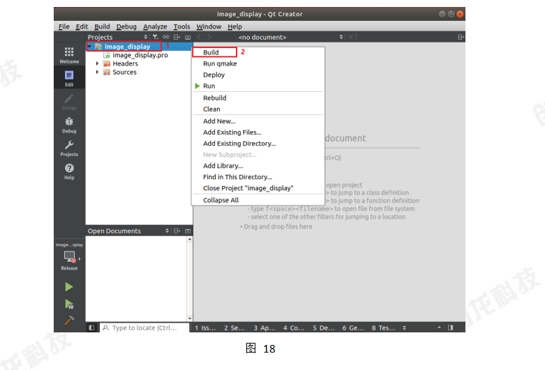The image size is (545, 370).
Task: Close document with the X in editor toolbar
Action: [x=351, y=37]
